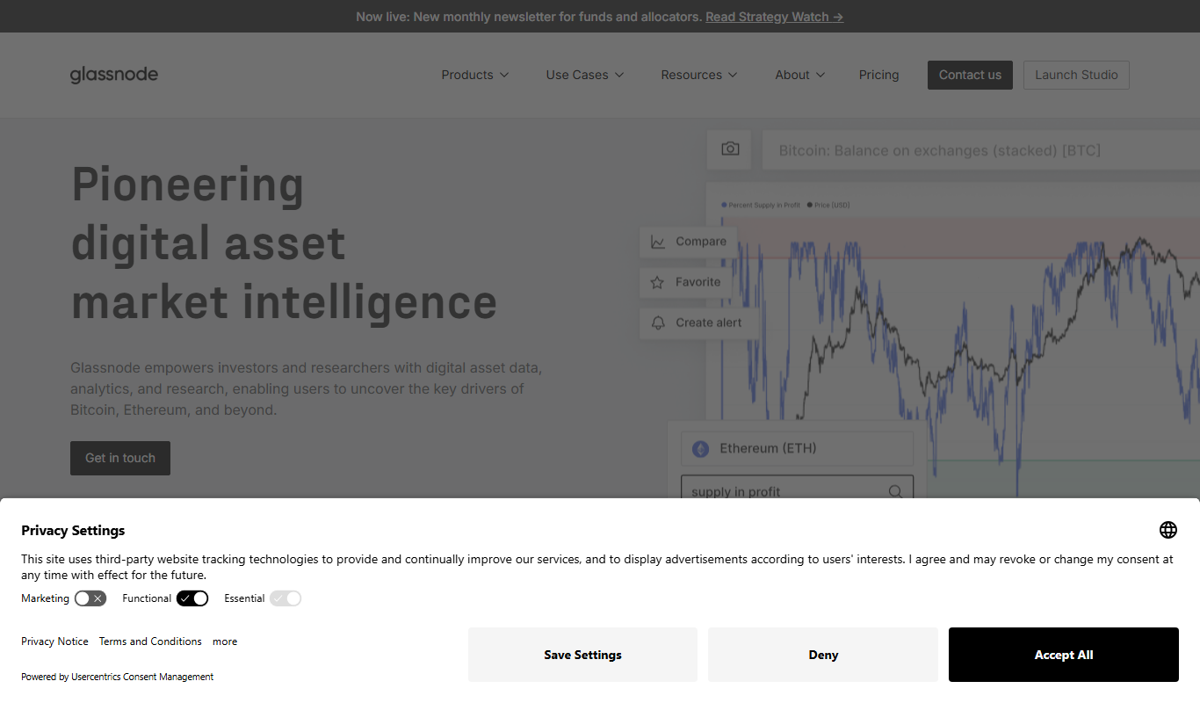Open the Terms and Conditions link
The height and width of the screenshot is (703, 1200).
pos(150,641)
